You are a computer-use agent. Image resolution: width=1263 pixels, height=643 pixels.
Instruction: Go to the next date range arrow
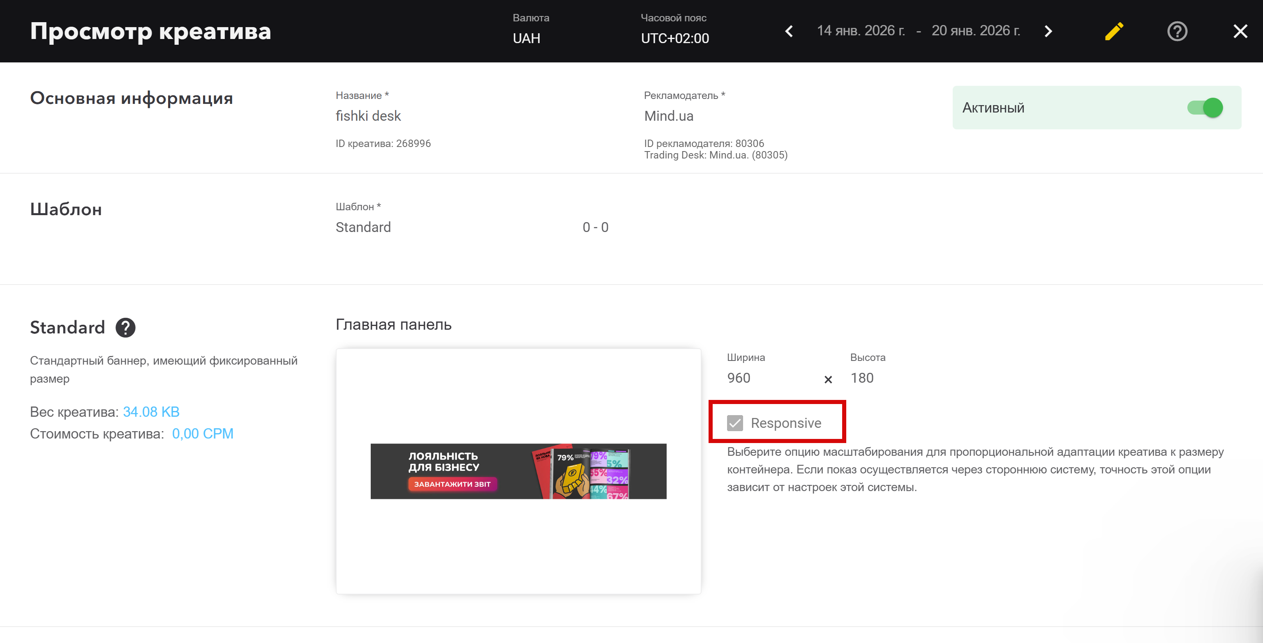coord(1048,31)
